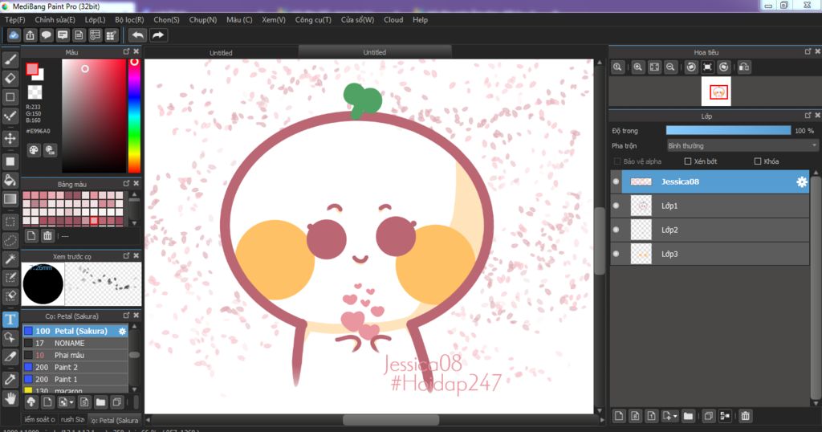
Task: Undock the Lớp layer panel
Action: [808, 116]
